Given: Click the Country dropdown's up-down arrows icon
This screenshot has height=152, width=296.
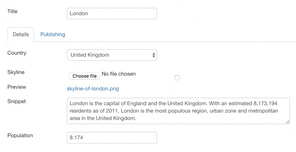Looking at the screenshot, I should 154,55.
